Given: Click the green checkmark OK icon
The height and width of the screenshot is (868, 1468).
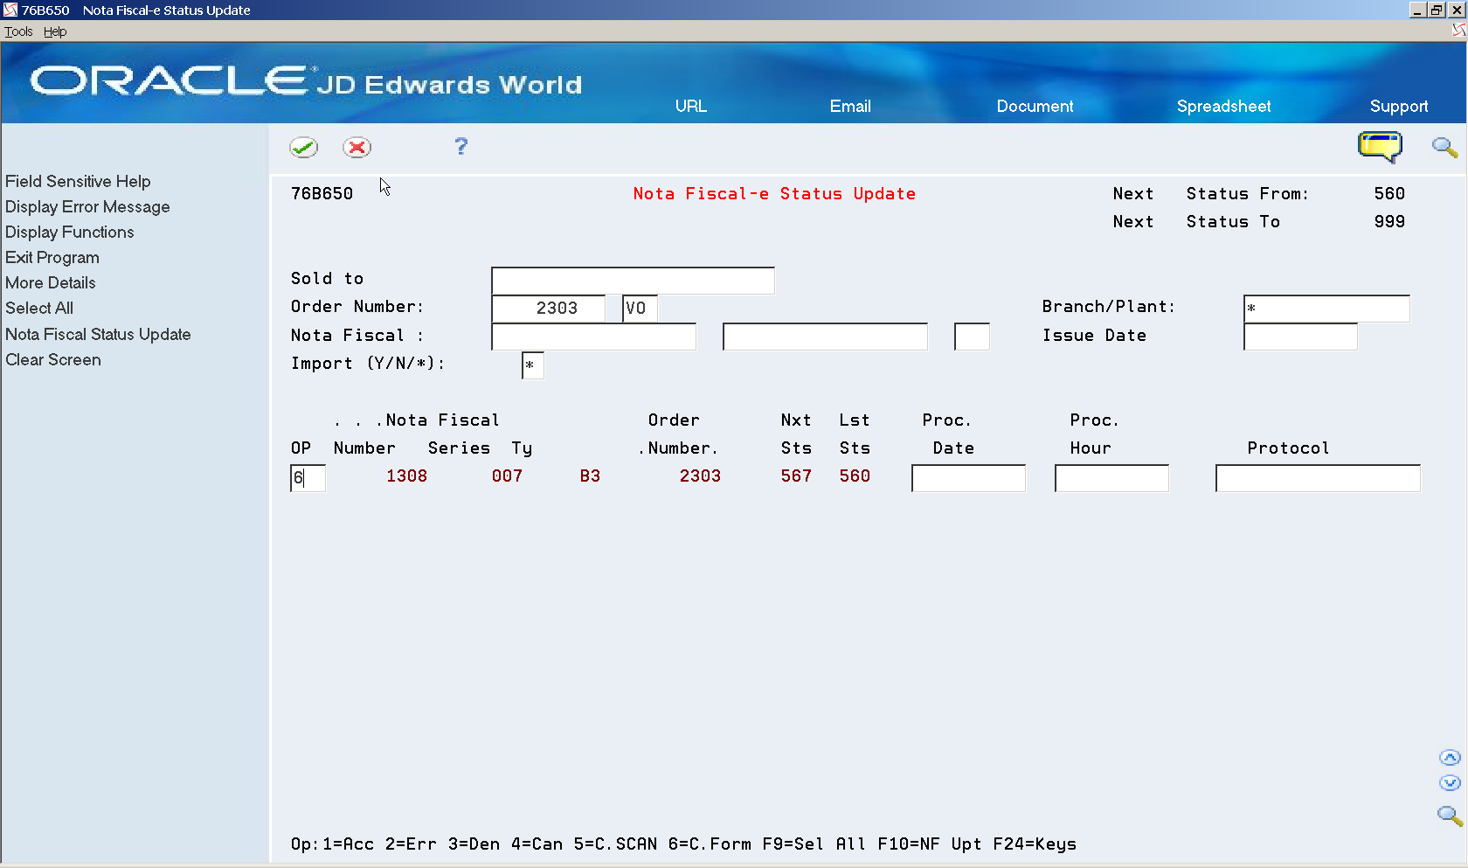Looking at the screenshot, I should click(304, 147).
